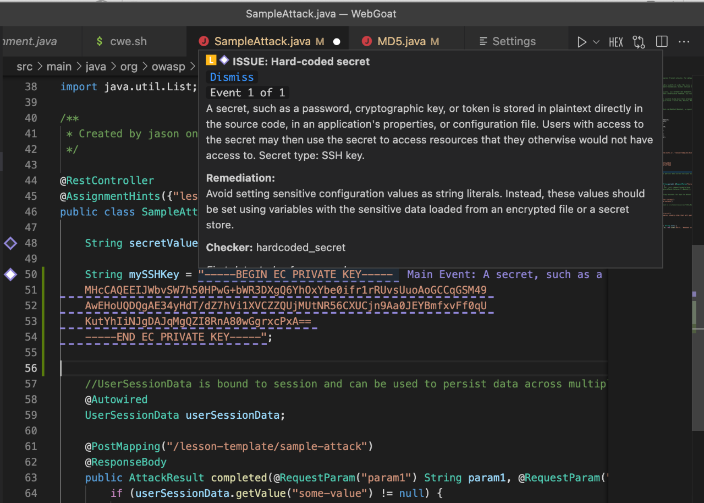Click the HEX editor icon
704x503 pixels.
[x=616, y=42]
